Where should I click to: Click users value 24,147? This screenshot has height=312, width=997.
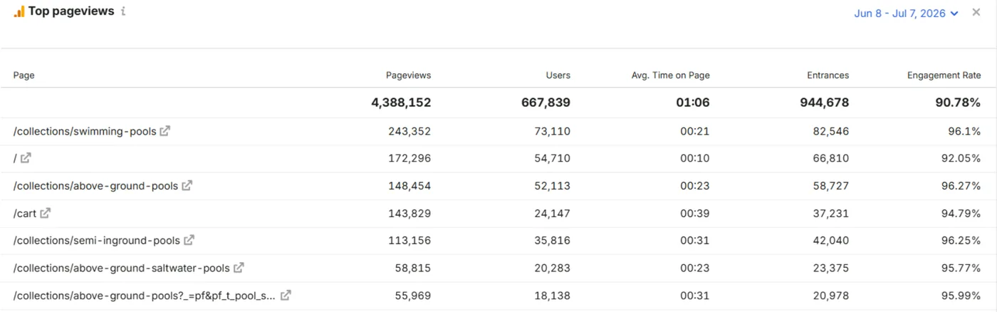click(x=553, y=213)
